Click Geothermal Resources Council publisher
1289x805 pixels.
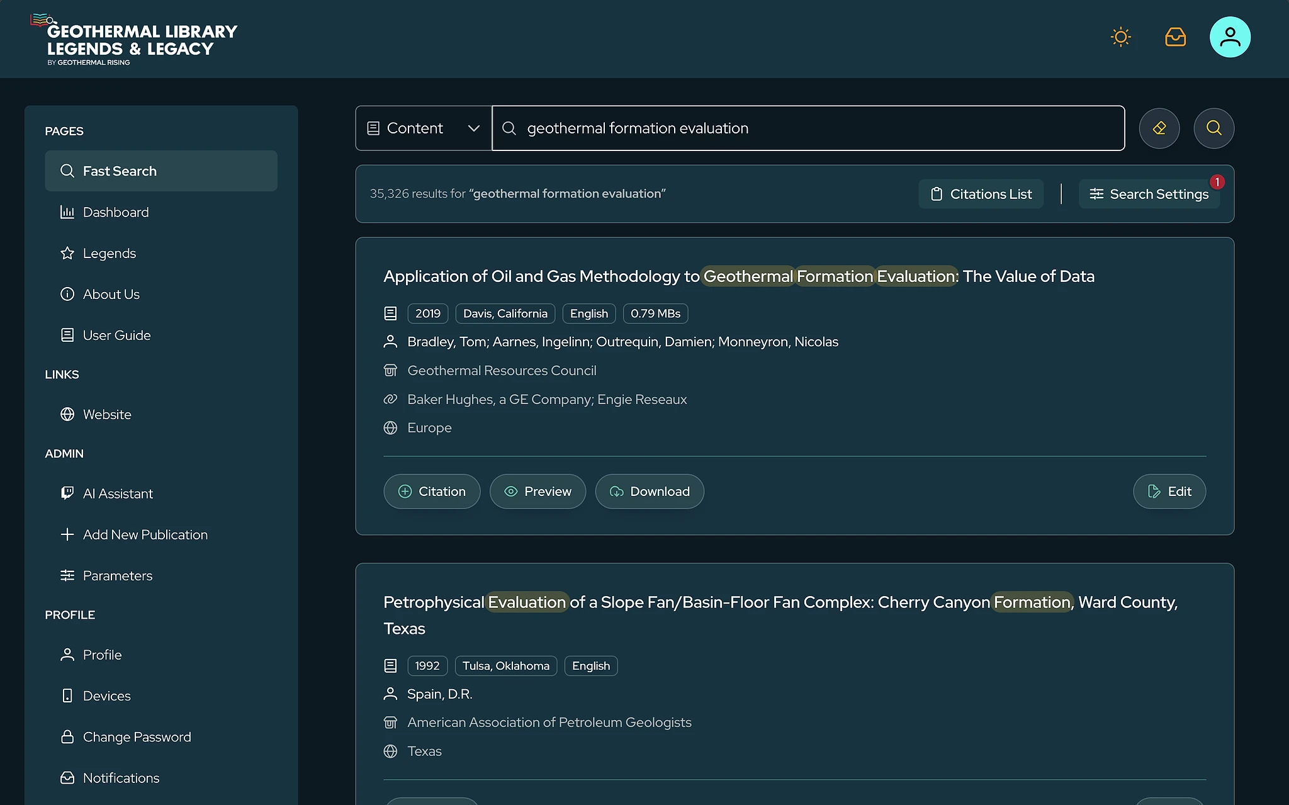pos(502,371)
